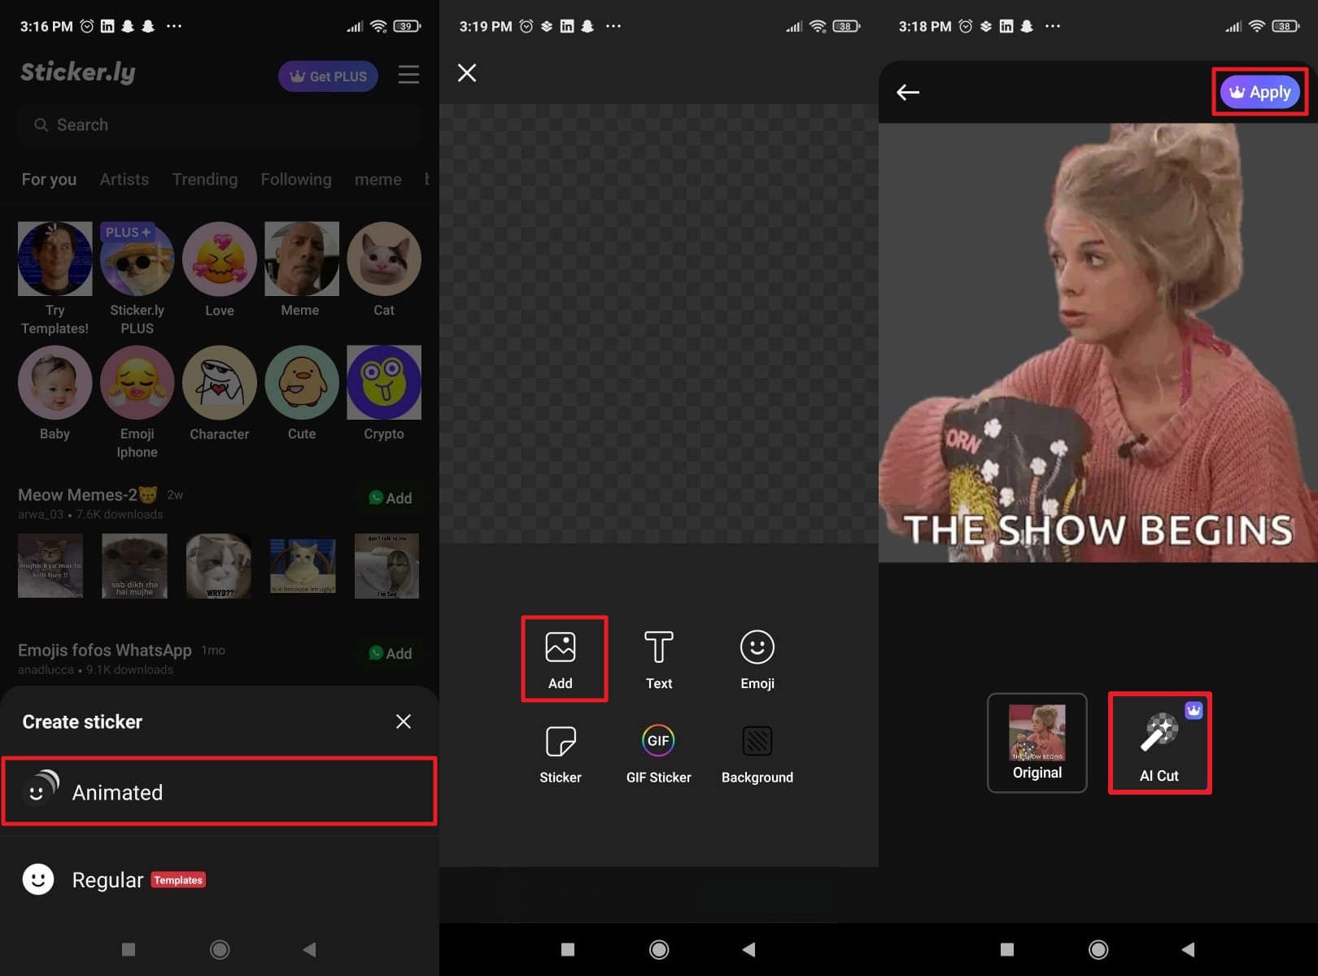Image resolution: width=1318 pixels, height=976 pixels.
Task: Open the GIF Sticker option
Action: (x=658, y=742)
